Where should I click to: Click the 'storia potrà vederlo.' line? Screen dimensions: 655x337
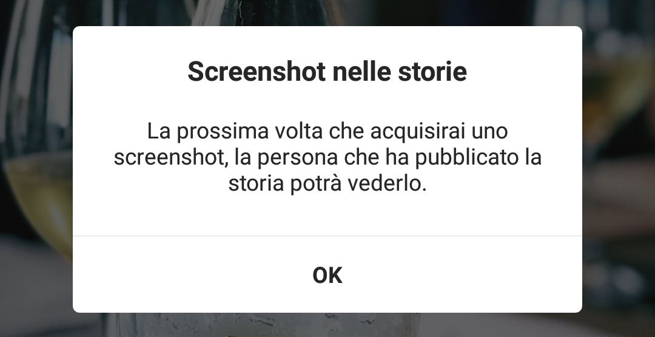click(x=327, y=185)
